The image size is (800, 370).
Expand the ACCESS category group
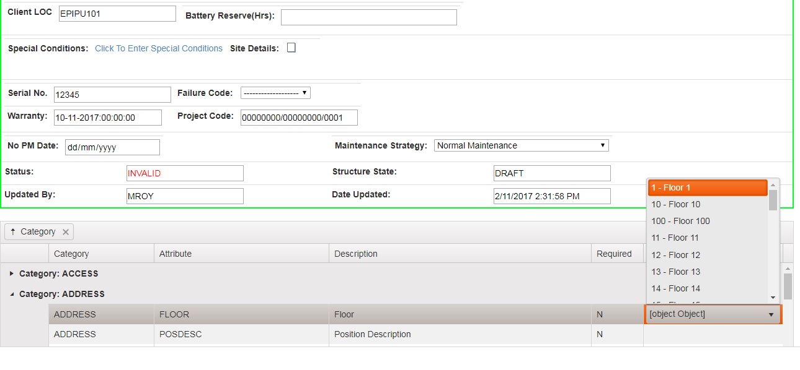tap(12, 273)
